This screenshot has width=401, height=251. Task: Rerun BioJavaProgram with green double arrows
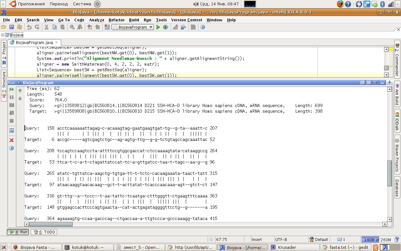click(12, 89)
